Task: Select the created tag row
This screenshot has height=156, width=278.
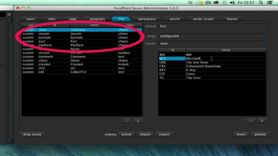Action: (82, 64)
